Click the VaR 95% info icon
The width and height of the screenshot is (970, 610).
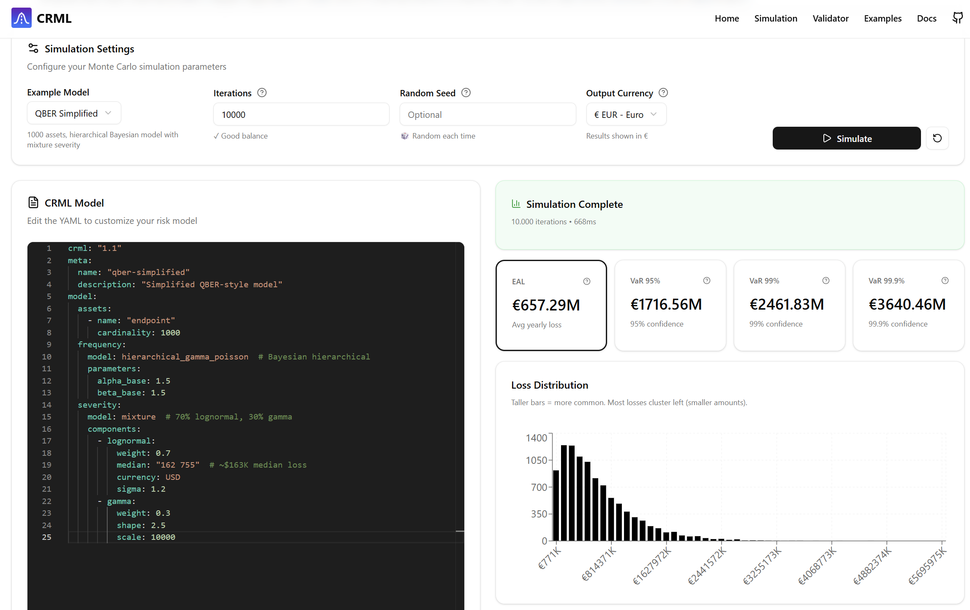(707, 280)
